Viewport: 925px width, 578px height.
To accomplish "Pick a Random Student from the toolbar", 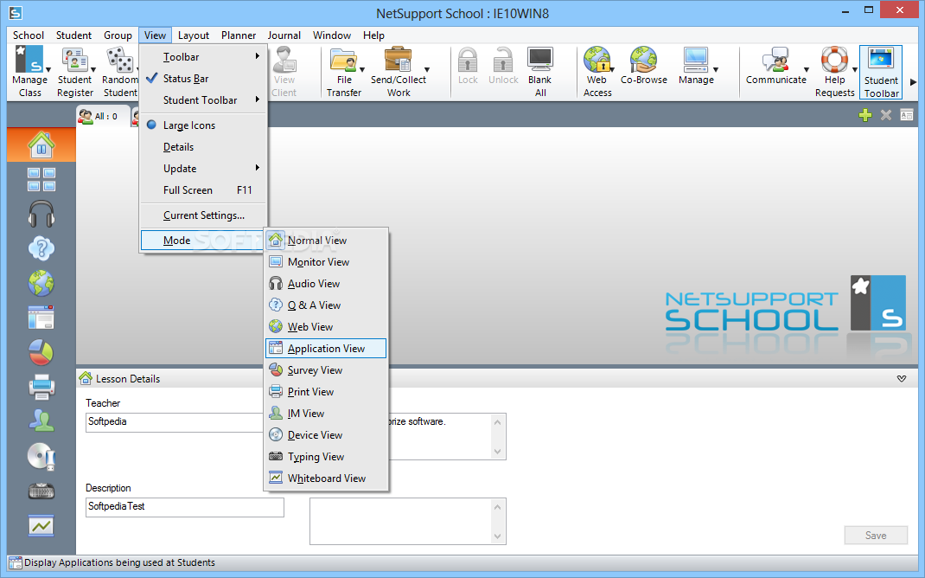I will click(x=120, y=72).
